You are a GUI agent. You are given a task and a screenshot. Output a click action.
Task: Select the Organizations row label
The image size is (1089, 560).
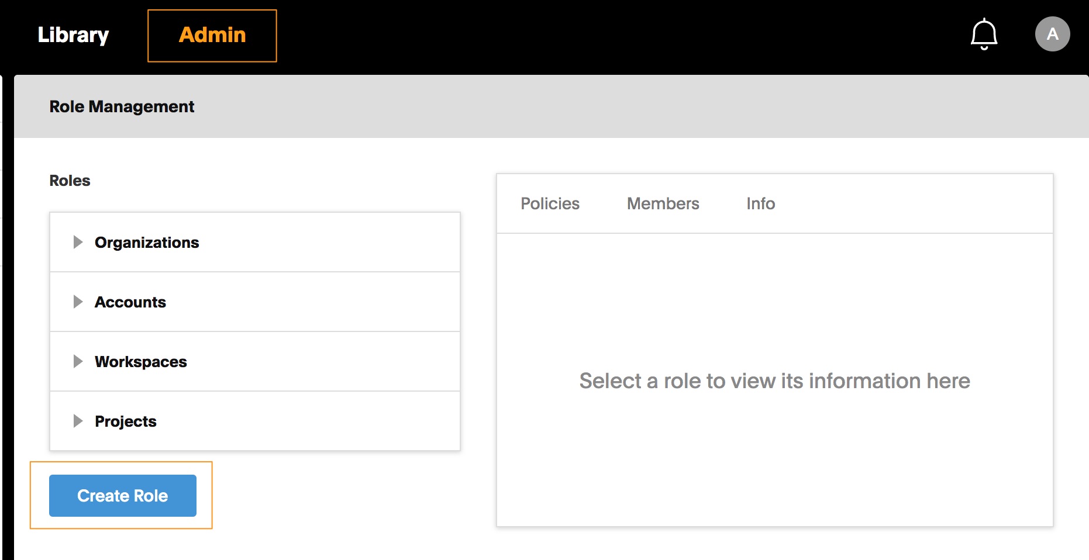click(x=147, y=243)
